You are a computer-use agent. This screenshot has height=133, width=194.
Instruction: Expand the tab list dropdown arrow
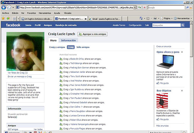pos(19,19)
